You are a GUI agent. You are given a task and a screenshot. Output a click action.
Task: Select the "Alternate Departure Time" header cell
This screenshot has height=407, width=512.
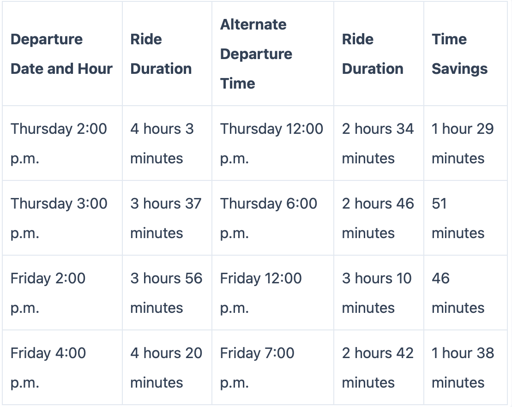pyautogui.click(x=273, y=54)
